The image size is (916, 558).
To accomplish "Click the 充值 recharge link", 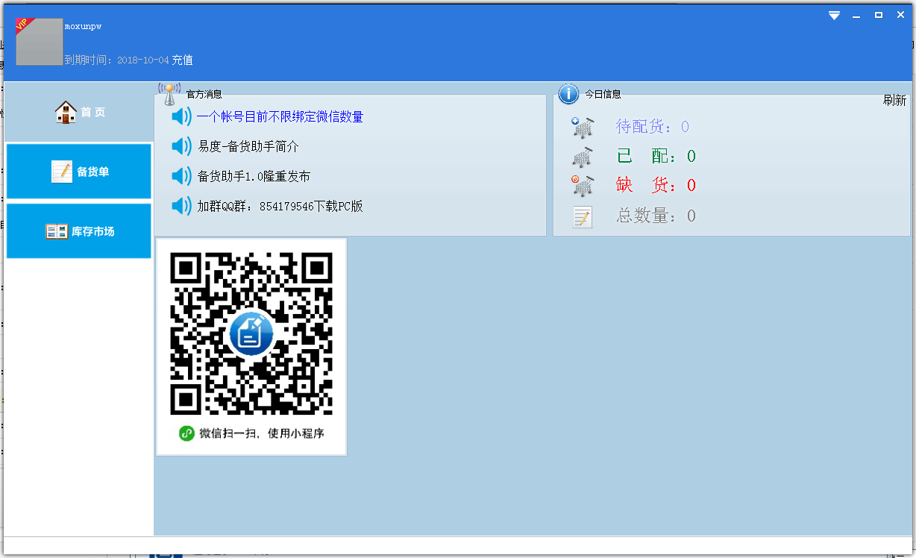I will pyautogui.click(x=182, y=60).
